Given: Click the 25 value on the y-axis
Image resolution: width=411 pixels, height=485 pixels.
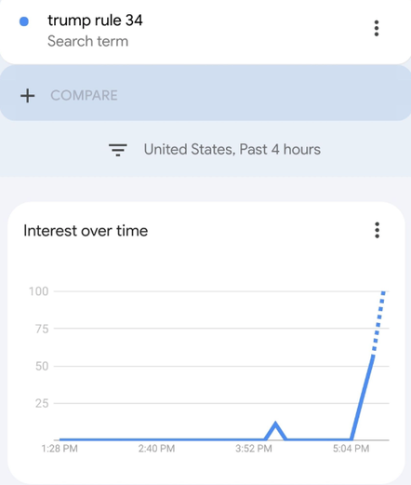Looking at the screenshot, I should click(x=42, y=403).
